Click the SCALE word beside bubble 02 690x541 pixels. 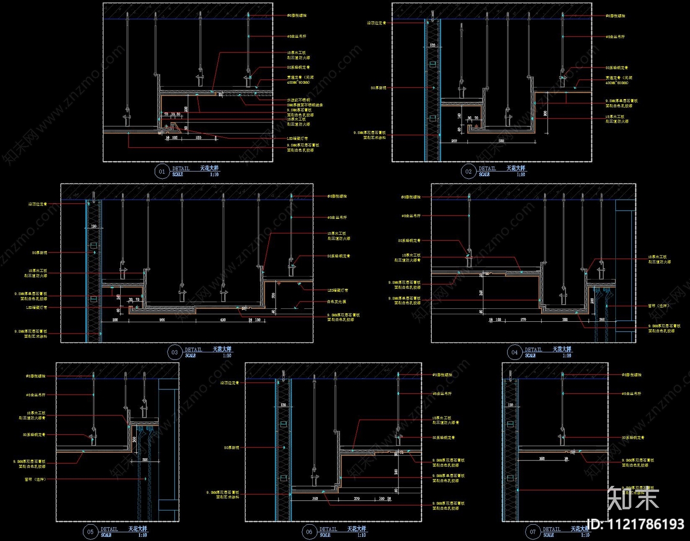click(x=484, y=175)
